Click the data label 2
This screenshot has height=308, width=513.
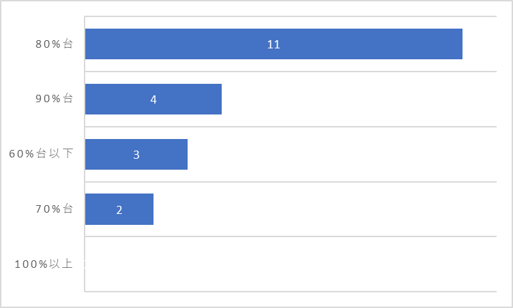pyautogui.click(x=119, y=210)
